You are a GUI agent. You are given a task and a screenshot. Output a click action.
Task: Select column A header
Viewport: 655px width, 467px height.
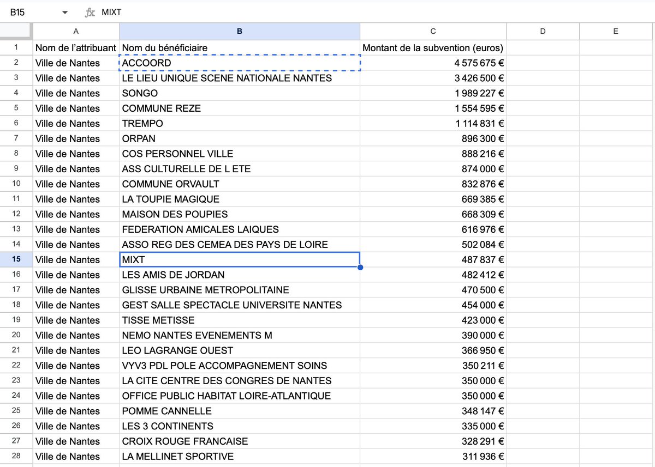tap(76, 31)
